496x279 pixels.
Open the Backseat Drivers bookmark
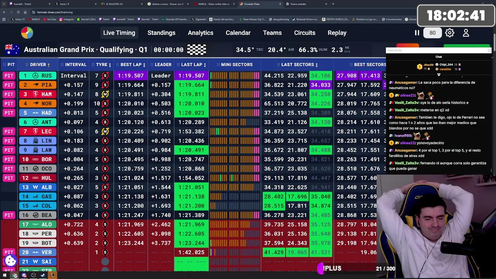click(306, 19)
